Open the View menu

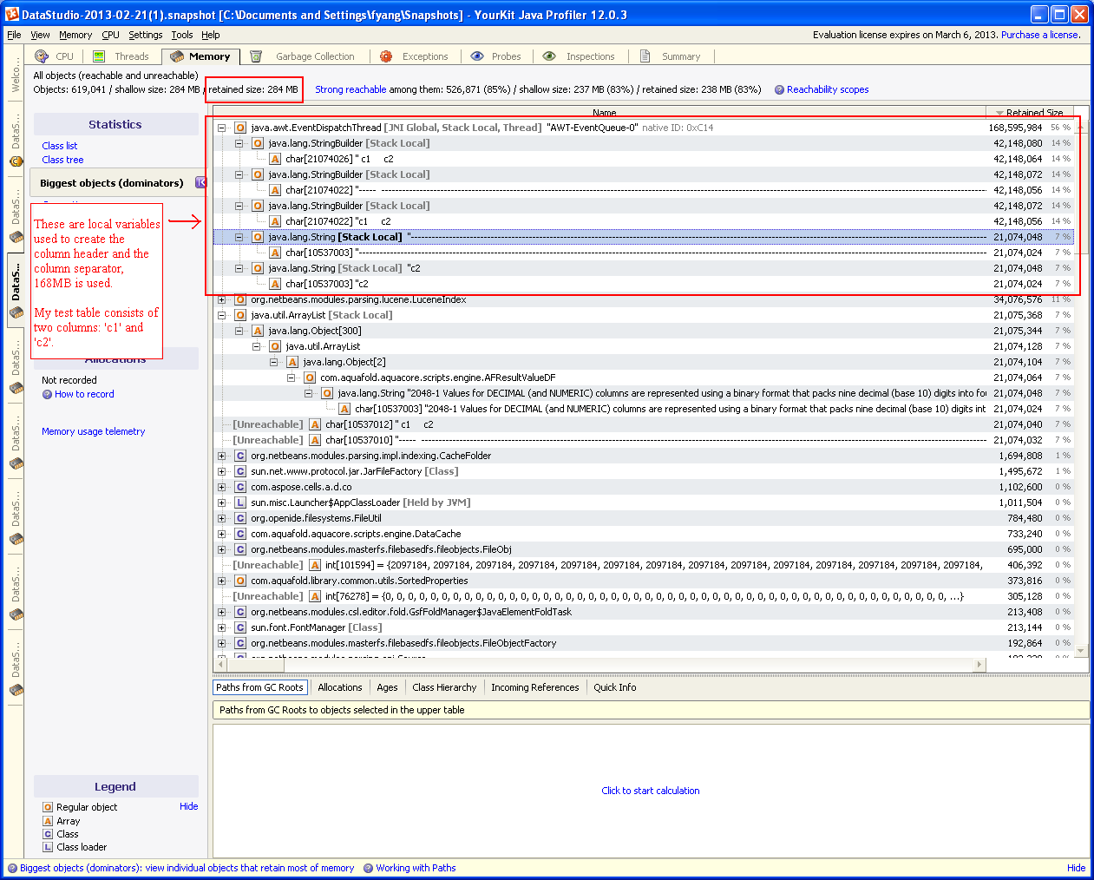(40, 35)
